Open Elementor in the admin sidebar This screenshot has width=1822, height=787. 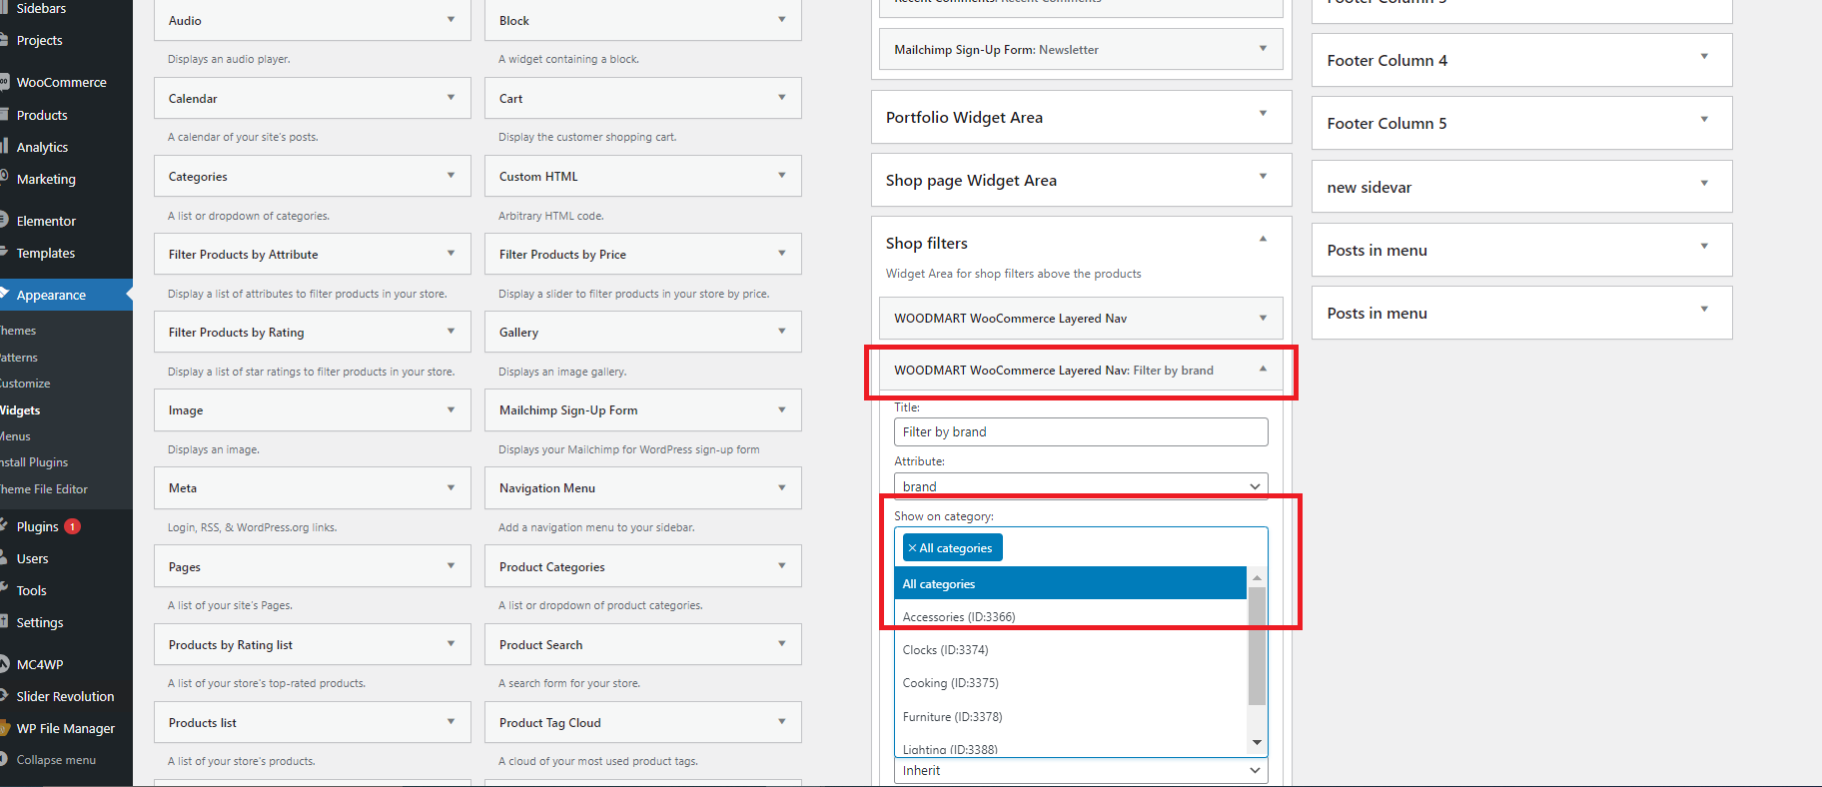click(x=46, y=222)
